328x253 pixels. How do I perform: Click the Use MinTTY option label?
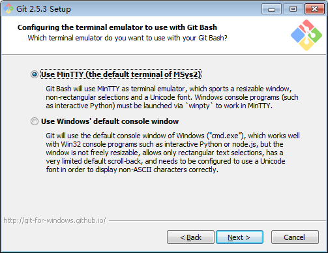tap(121, 74)
